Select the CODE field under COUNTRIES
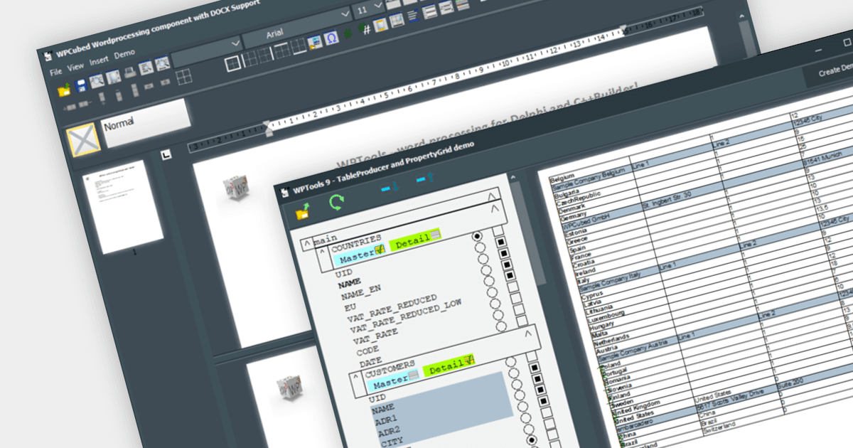Image resolution: width=853 pixels, height=448 pixels. pos(369,351)
